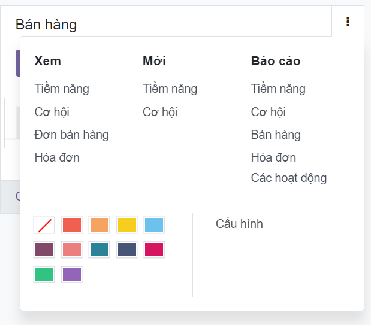This screenshot has width=371, height=325.
Task: Open Tiềm năng under Xem
Action: [x=62, y=89]
